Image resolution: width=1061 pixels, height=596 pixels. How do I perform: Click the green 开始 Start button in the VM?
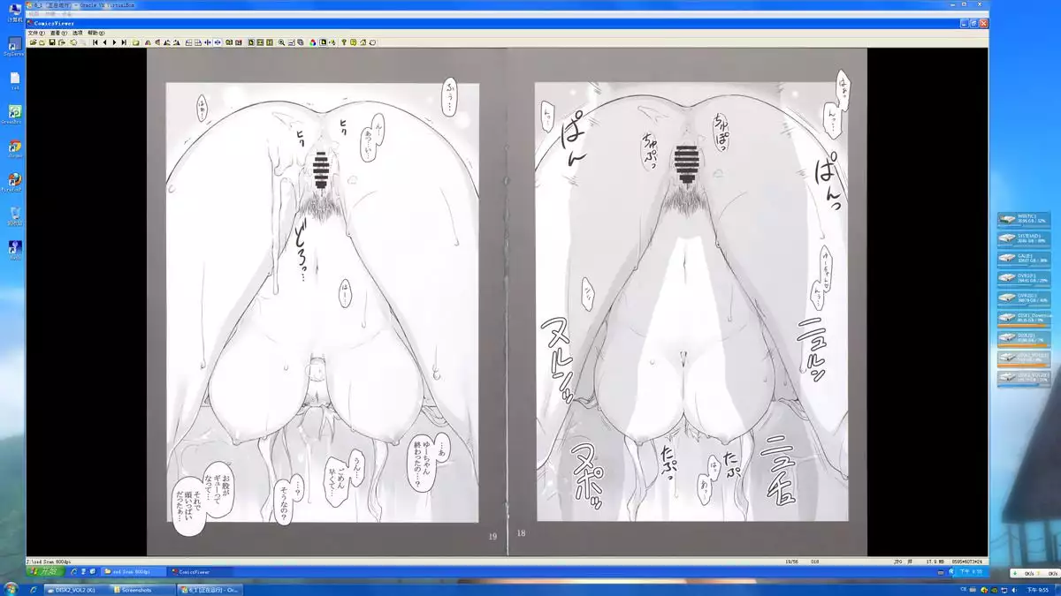pyautogui.click(x=44, y=571)
